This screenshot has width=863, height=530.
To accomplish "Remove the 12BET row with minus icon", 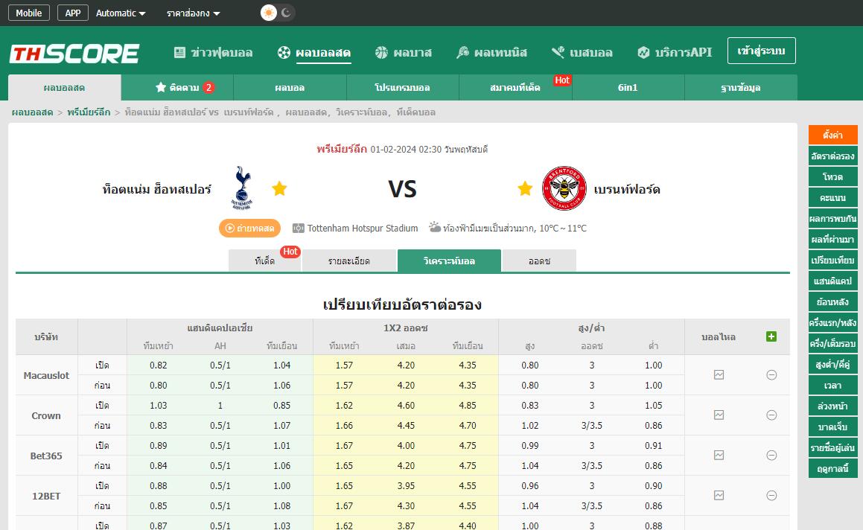I will coord(771,495).
